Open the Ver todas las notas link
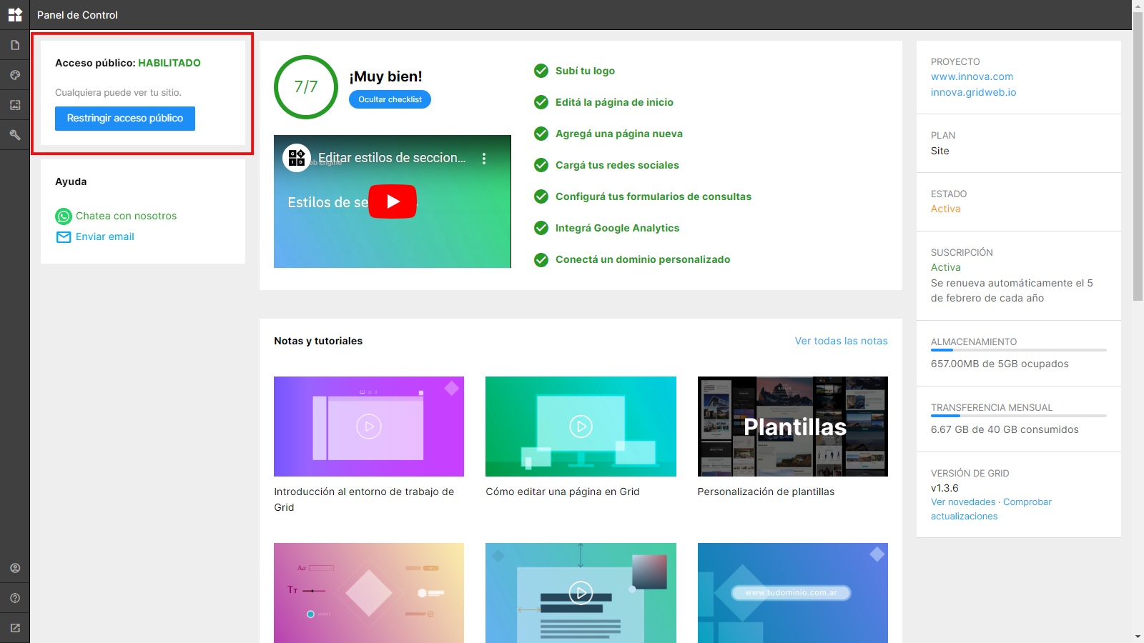 [842, 341]
